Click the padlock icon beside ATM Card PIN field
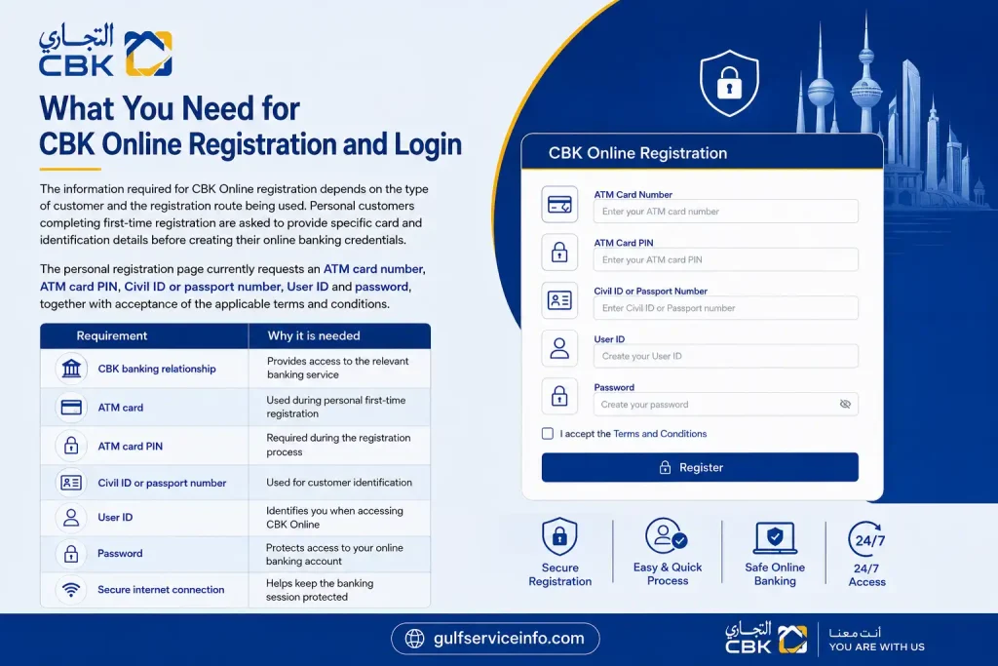 [559, 253]
